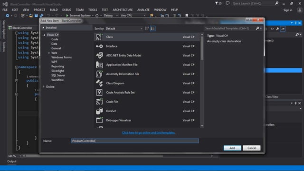Select the Windows Forms category
This screenshot has height=171, width=304.
click(x=61, y=57)
